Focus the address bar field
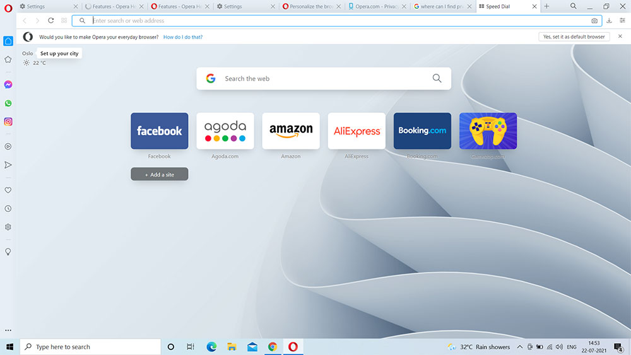This screenshot has height=355, width=631. 337,21
